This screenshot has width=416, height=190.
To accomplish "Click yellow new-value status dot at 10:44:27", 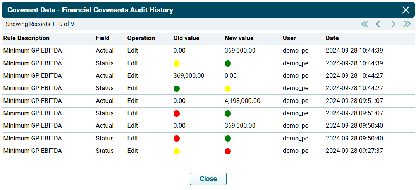I will coord(228,89).
